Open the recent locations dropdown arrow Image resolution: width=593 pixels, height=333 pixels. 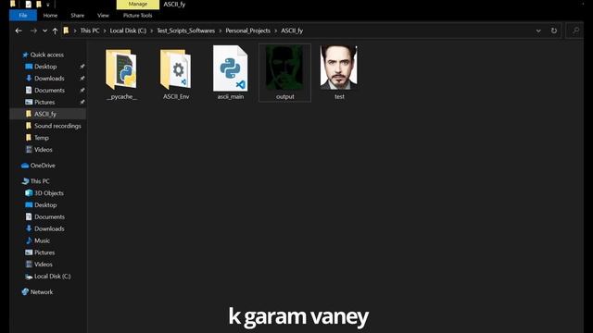point(45,31)
